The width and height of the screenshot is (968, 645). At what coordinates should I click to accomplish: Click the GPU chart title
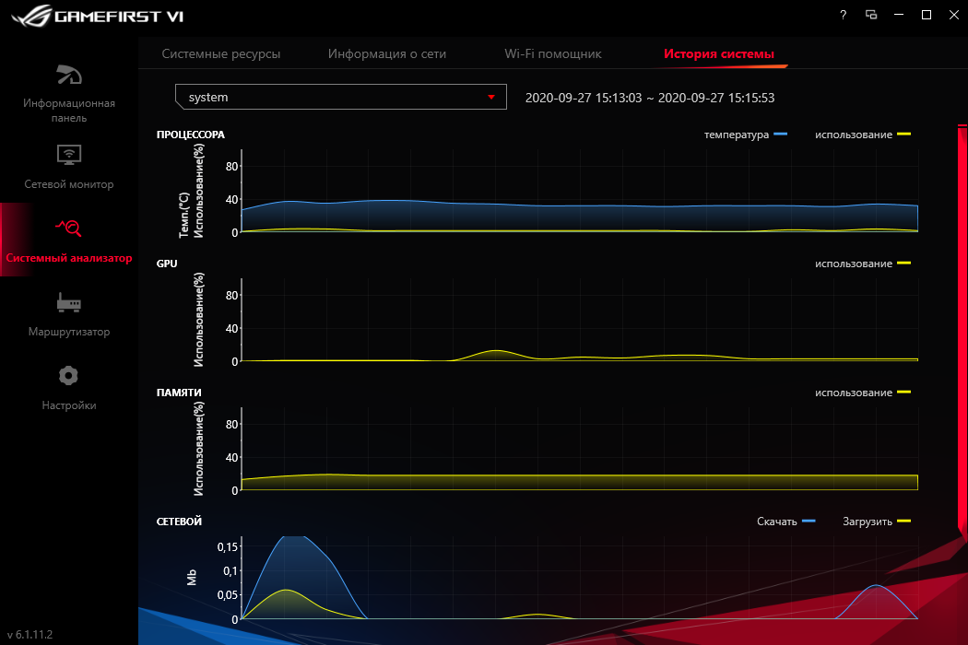167,264
